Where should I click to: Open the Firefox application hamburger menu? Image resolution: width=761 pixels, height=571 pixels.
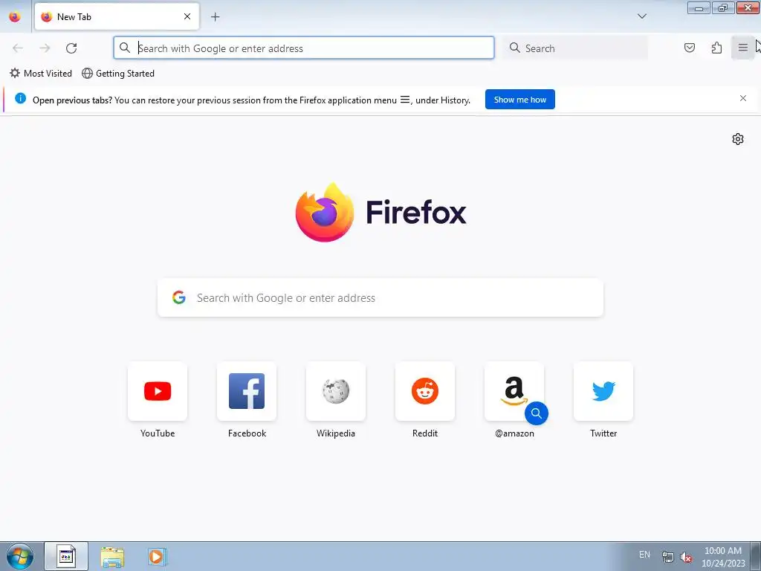point(742,48)
